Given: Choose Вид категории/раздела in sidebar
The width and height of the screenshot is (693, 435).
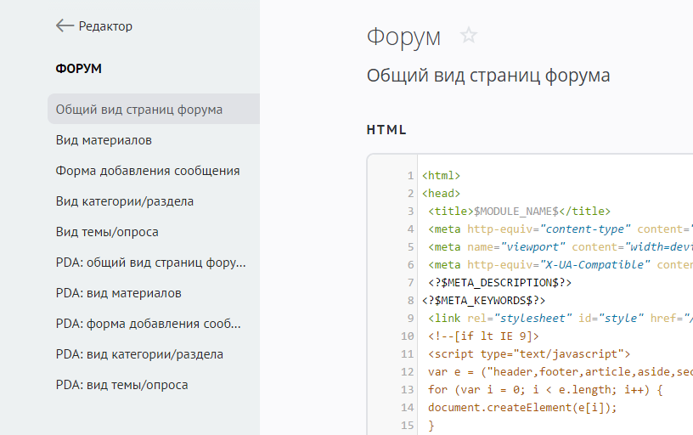Looking at the screenshot, I should pyautogui.click(x=125, y=201).
